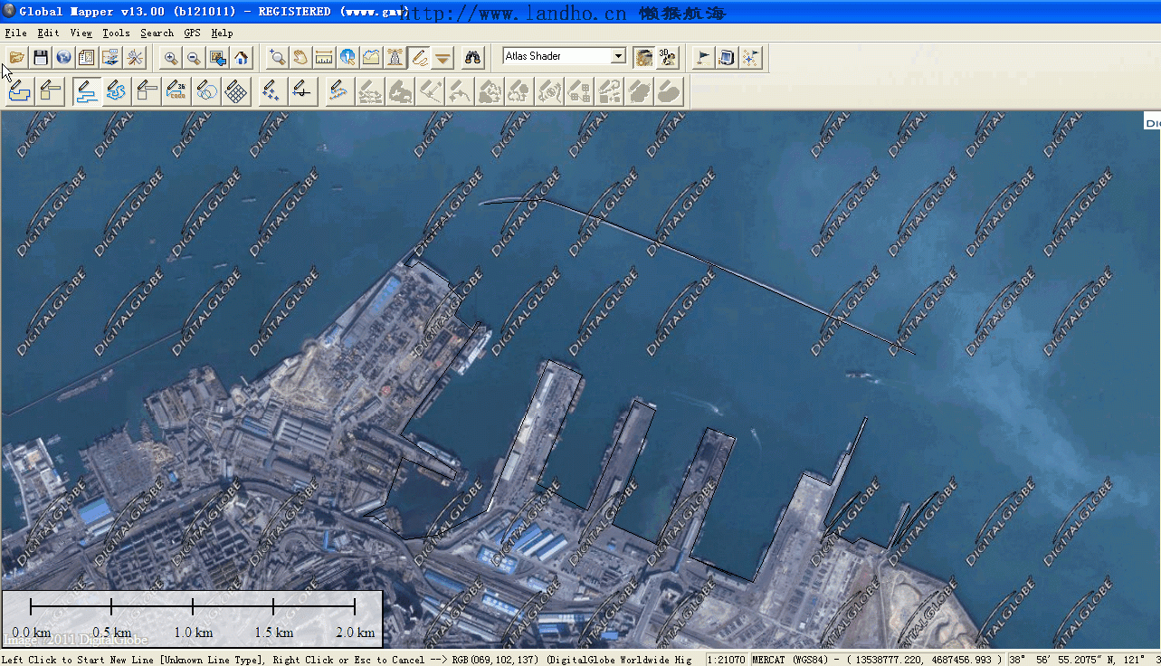
Task: Select Create New Line Feature tool
Action: tap(87, 91)
